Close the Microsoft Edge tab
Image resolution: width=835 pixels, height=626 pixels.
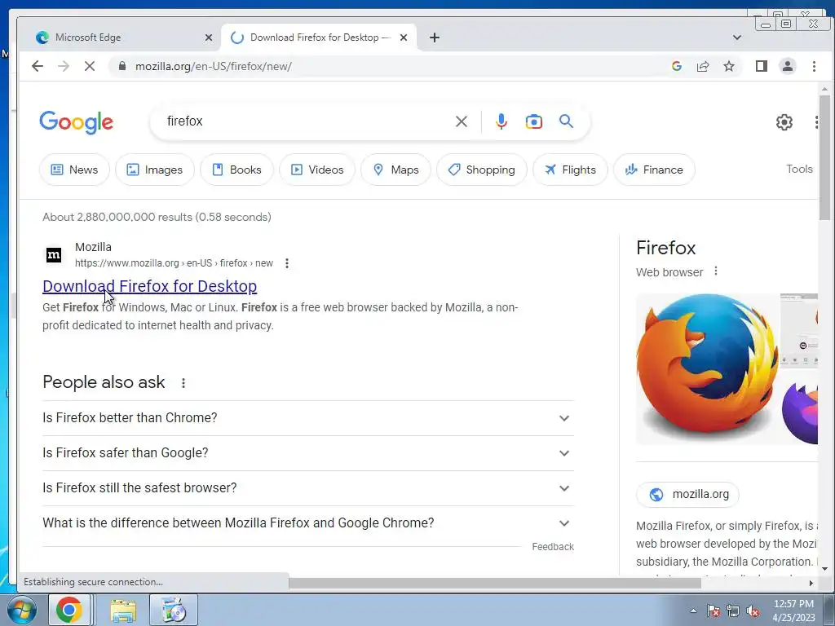(209, 37)
